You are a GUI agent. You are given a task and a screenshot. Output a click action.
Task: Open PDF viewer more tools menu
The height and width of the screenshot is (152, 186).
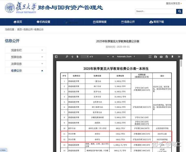click(x=179, y=57)
